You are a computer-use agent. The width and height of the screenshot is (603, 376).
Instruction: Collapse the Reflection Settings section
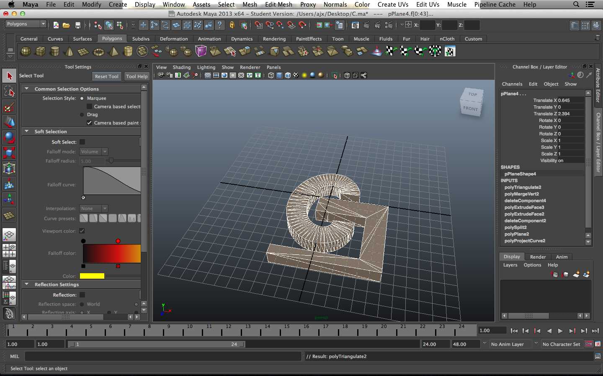[27, 285]
